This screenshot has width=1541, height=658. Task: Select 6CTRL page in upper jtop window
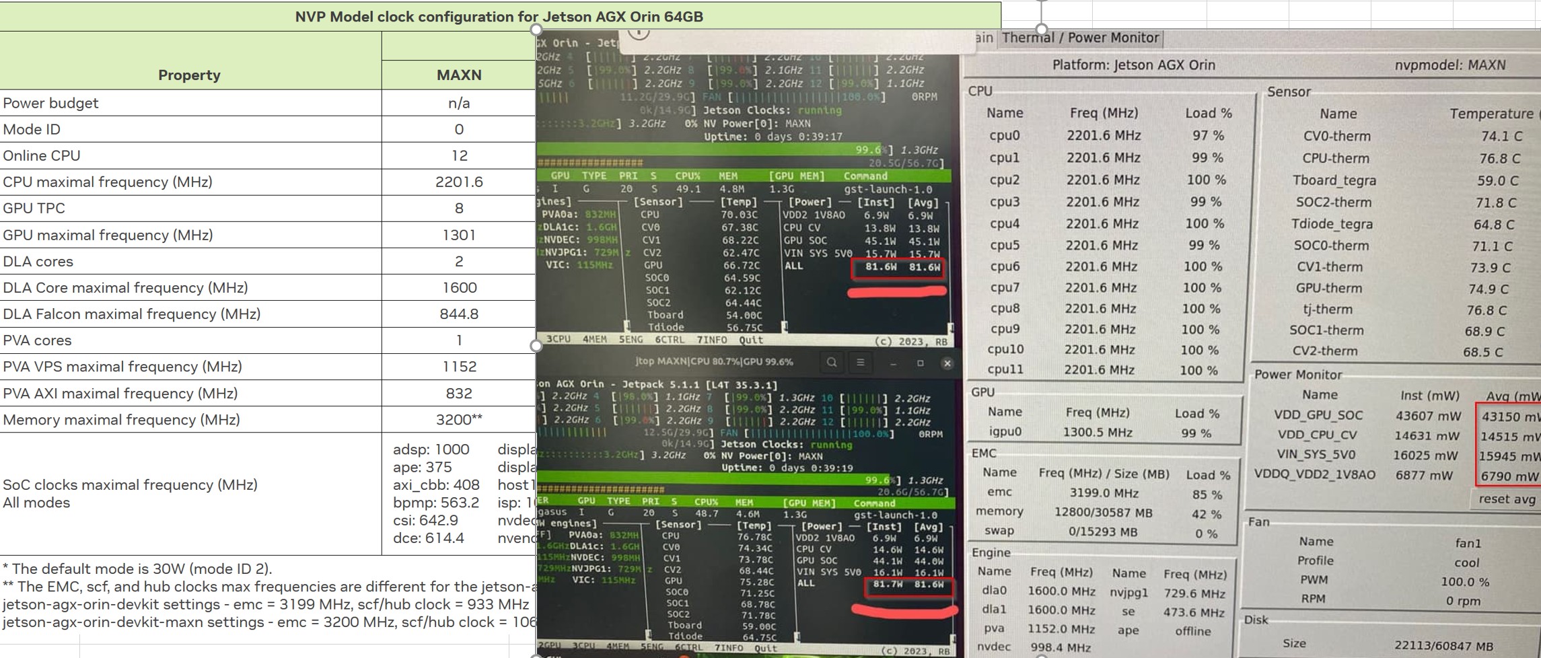pyautogui.click(x=670, y=340)
